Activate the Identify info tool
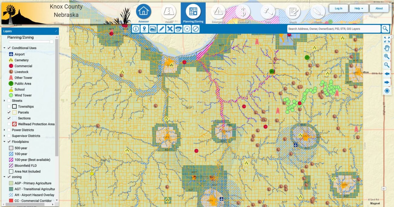Image resolution: width=394 pixels, height=207 pixels. tap(136, 29)
